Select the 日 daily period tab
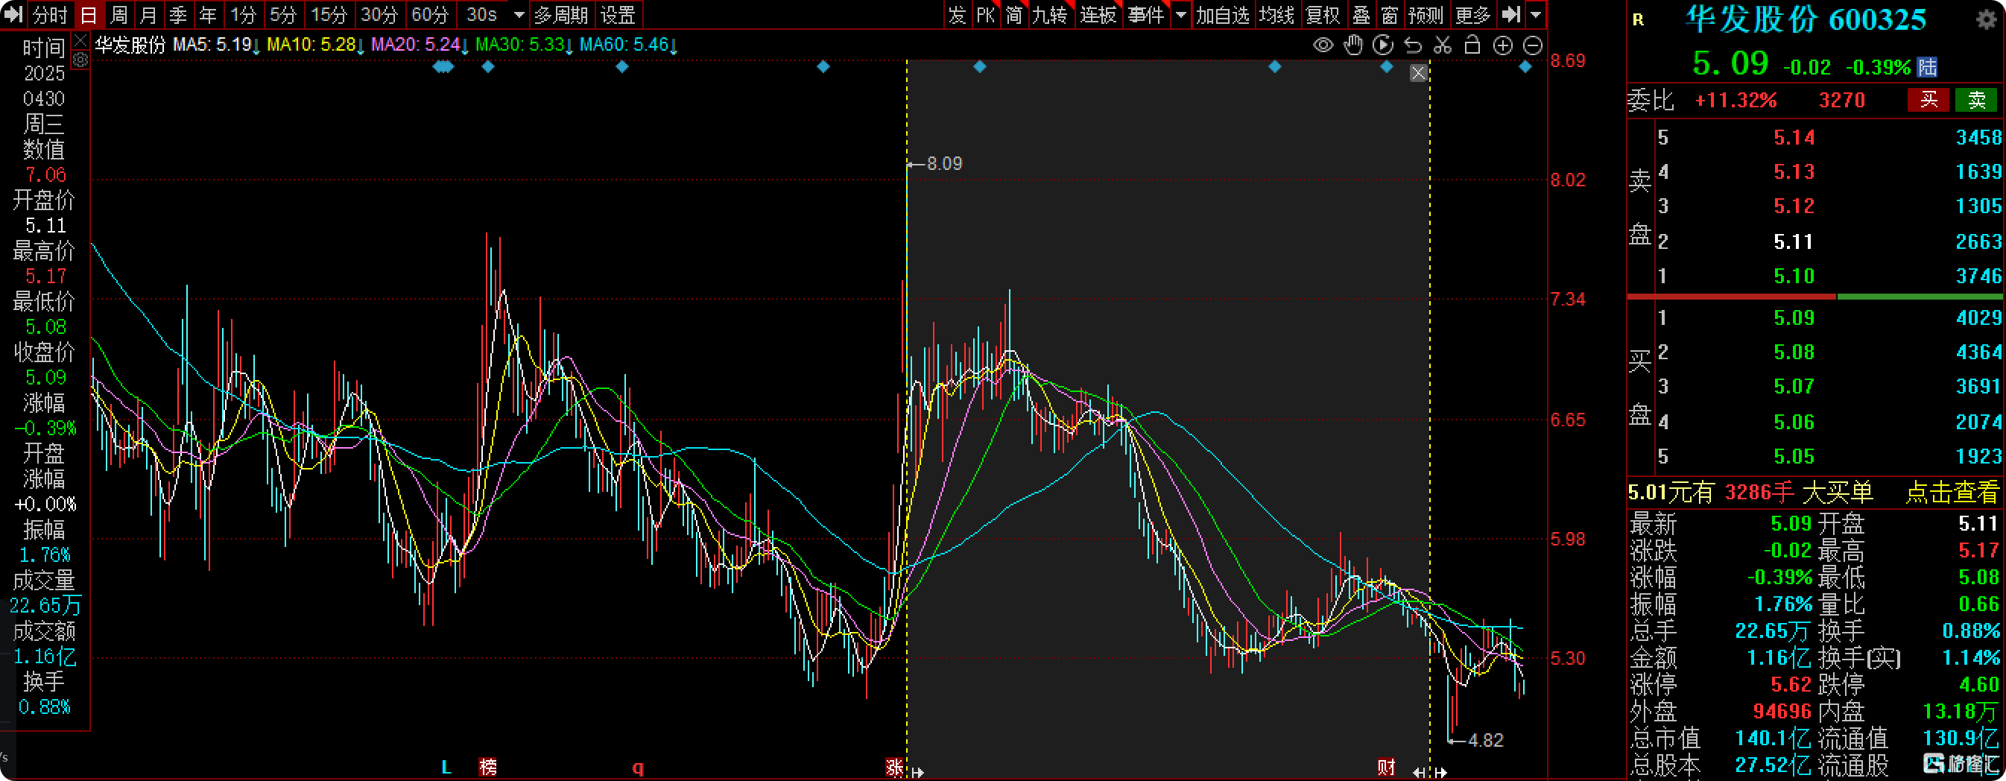 click(x=88, y=14)
